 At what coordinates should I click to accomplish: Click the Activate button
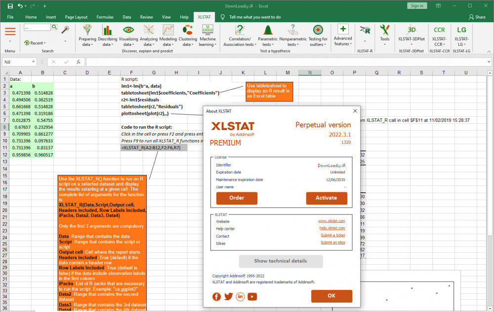pyautogui.click(x=327, y=198)
